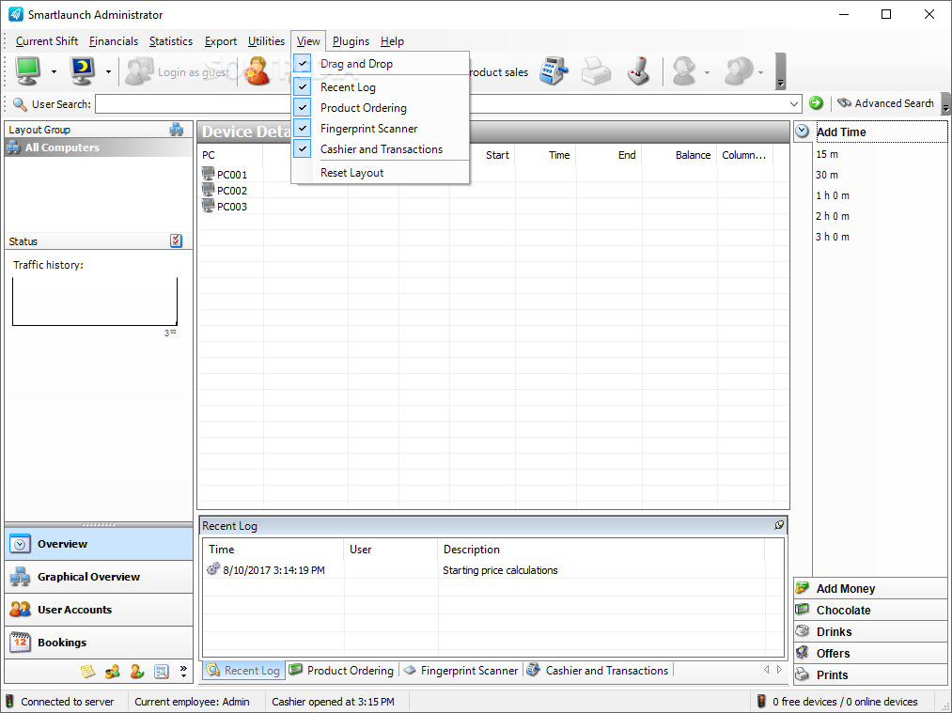Open the headset user dropdown arrow

point(707,72)
